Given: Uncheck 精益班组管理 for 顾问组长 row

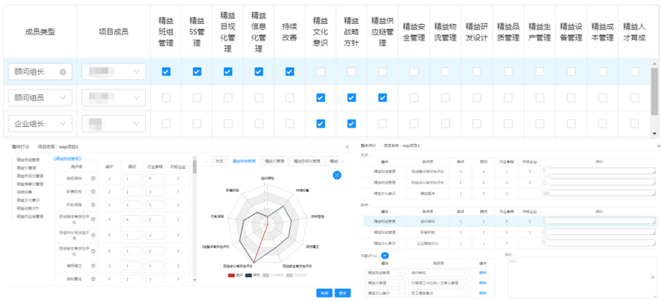Looking at the screenshot, I should [x=166, y=72].
